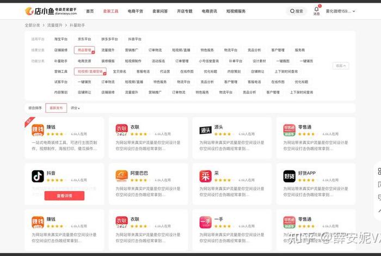Filter by 京东平台
Image resolution: width=381 pixels, height=256 pixels.
click(x=84, y=39)
